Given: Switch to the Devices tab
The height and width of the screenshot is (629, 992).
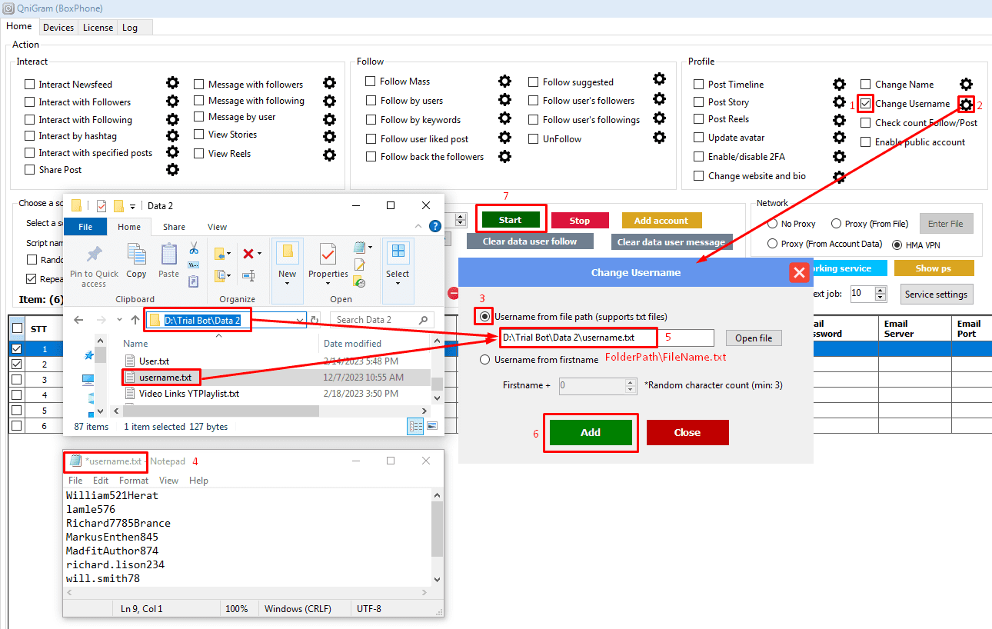Looking at the screenshot, I should pyautogui.click(x=58, y=28).
